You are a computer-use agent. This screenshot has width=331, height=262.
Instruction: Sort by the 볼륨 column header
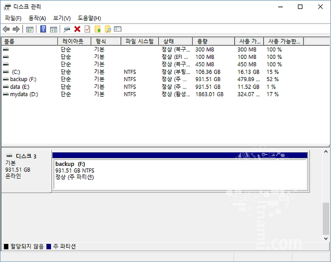(x=29, y=41)
